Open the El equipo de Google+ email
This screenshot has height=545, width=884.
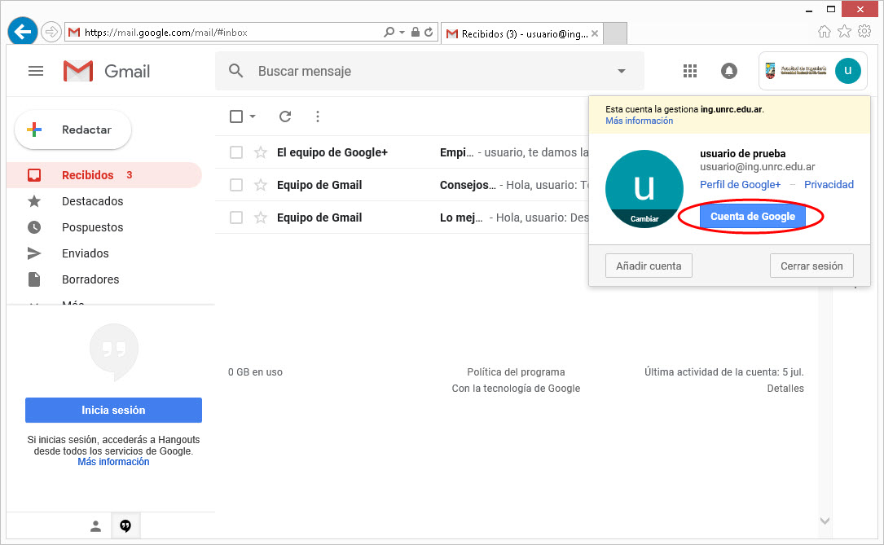point(332,152)
